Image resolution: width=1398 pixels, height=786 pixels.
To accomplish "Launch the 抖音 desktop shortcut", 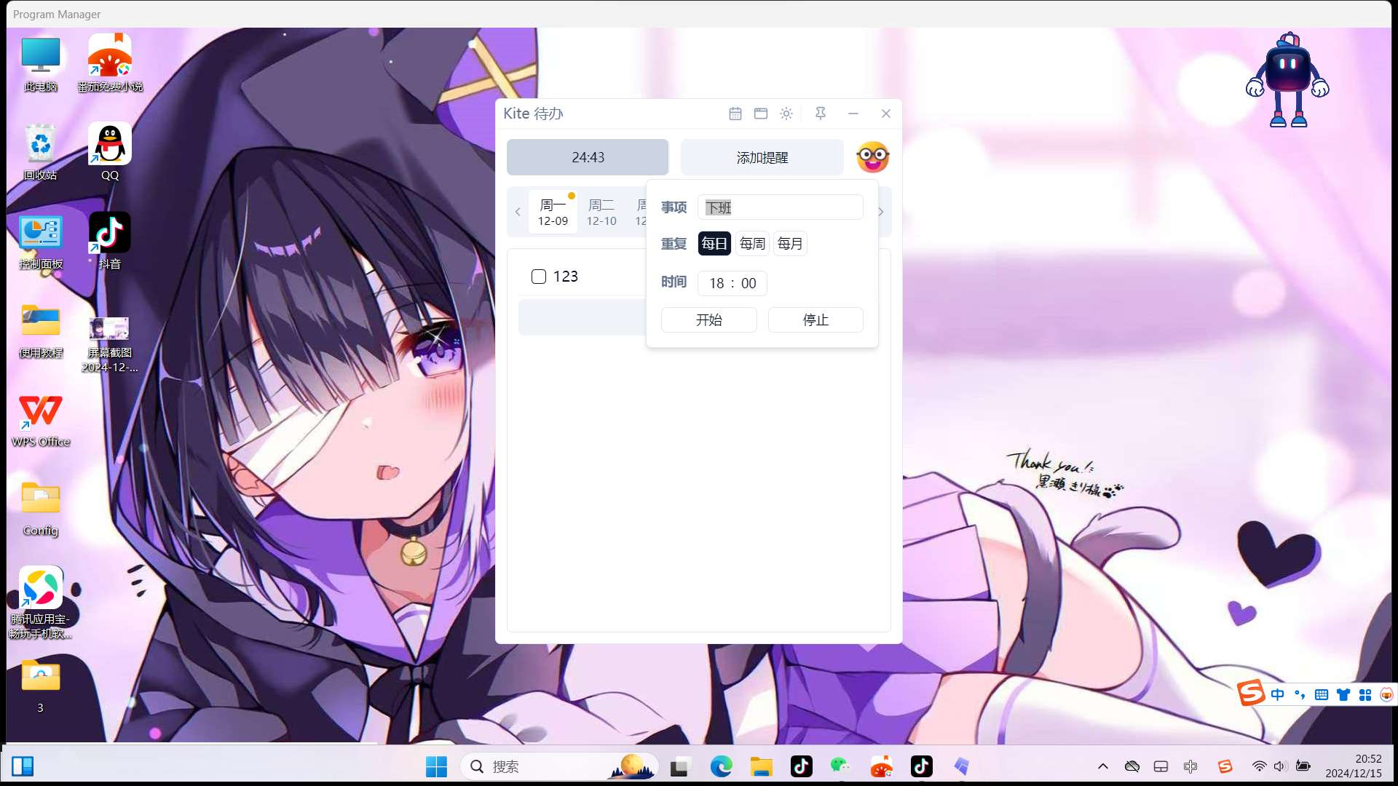I will 110,242.
